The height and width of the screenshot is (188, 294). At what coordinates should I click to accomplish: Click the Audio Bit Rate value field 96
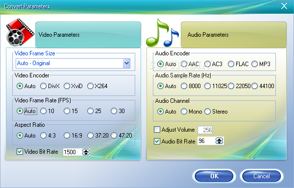tap(206, 141)
